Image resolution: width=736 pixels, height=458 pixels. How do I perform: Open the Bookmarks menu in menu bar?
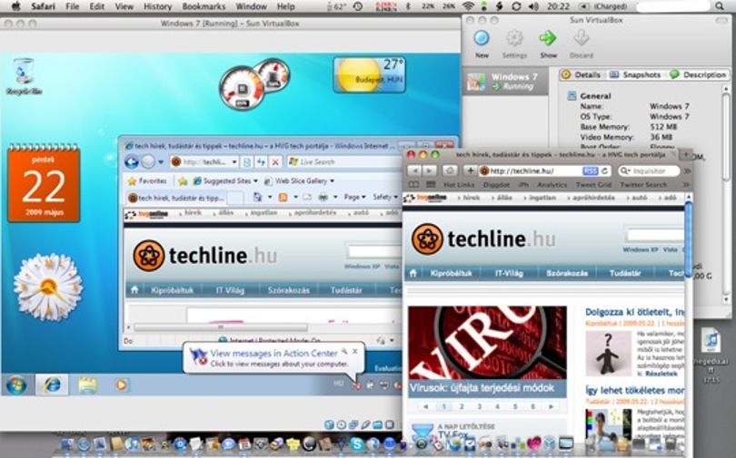coord(204,6)
